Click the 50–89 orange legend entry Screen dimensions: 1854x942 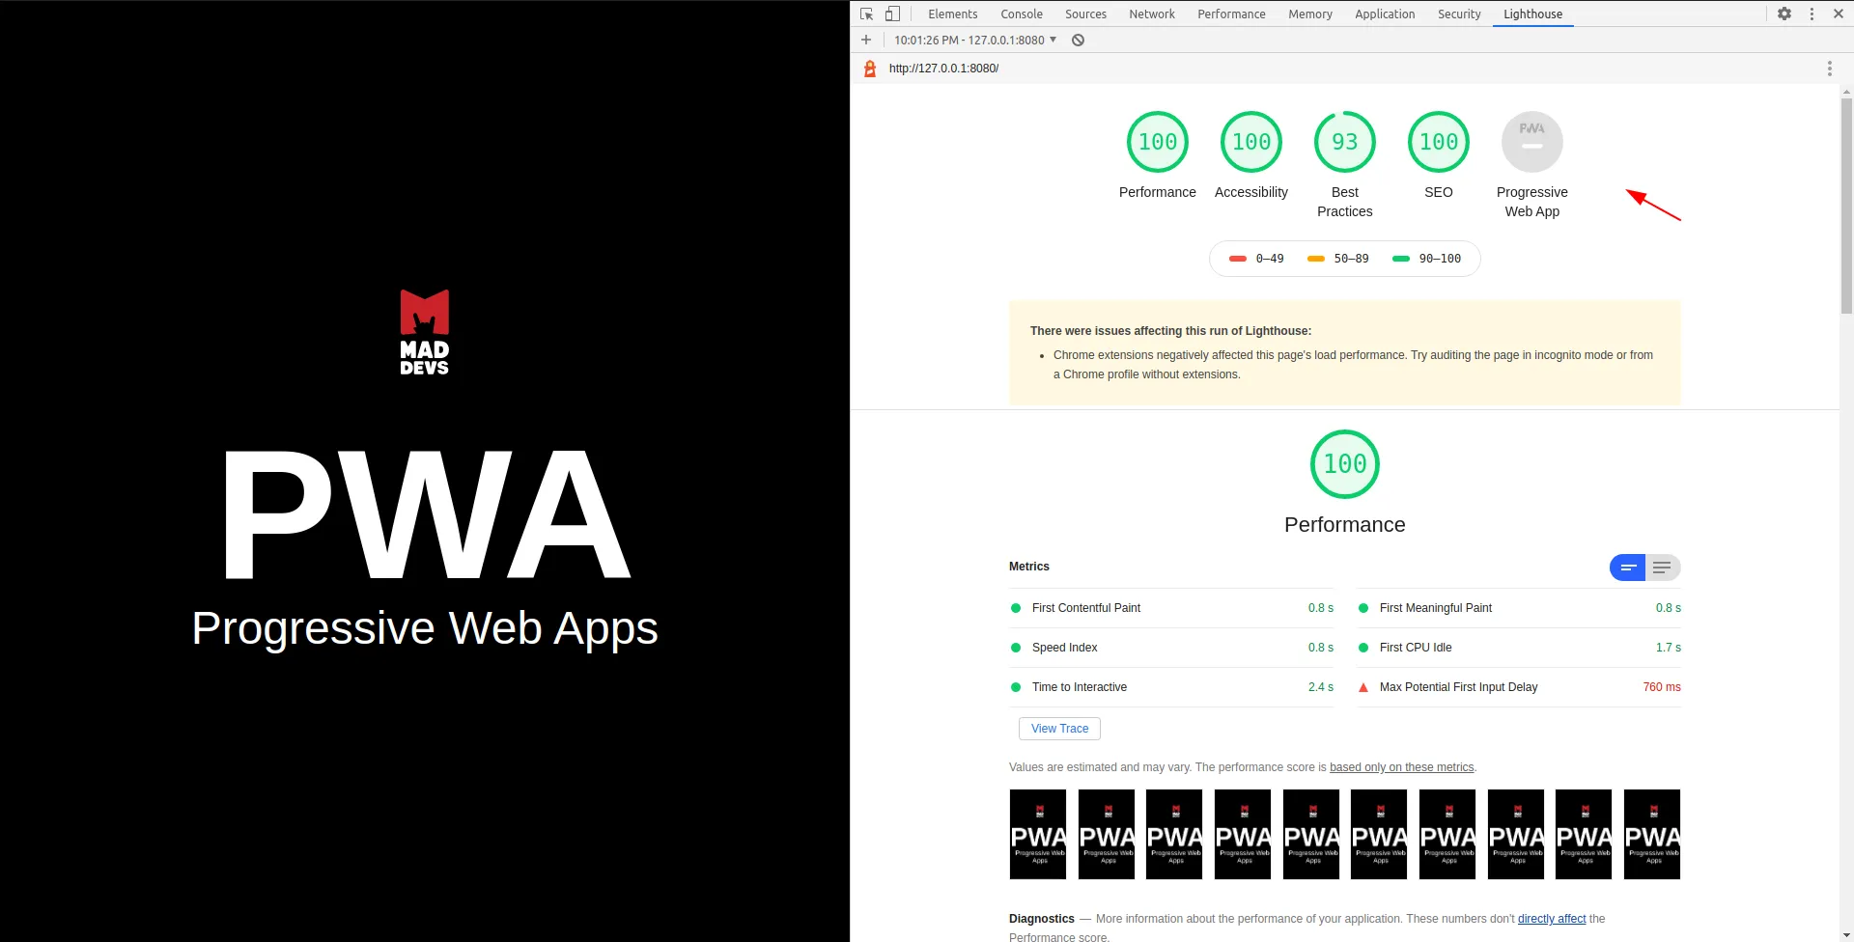[x=1337, y=259]
